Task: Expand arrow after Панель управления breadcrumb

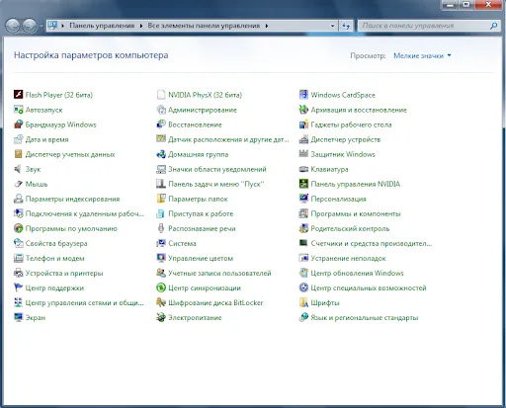Action: click(141, 26)
